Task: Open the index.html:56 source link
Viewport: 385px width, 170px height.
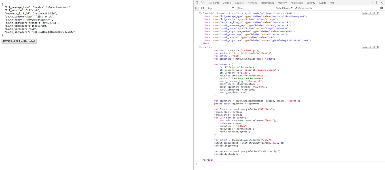Action: pos(370,47)
